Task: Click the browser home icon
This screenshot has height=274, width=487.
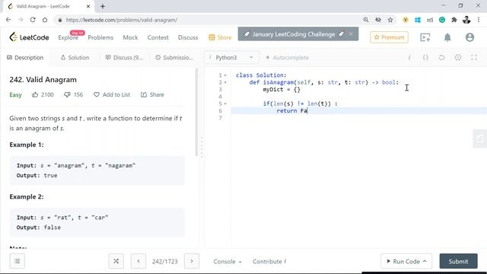Action: pos(45,20)
